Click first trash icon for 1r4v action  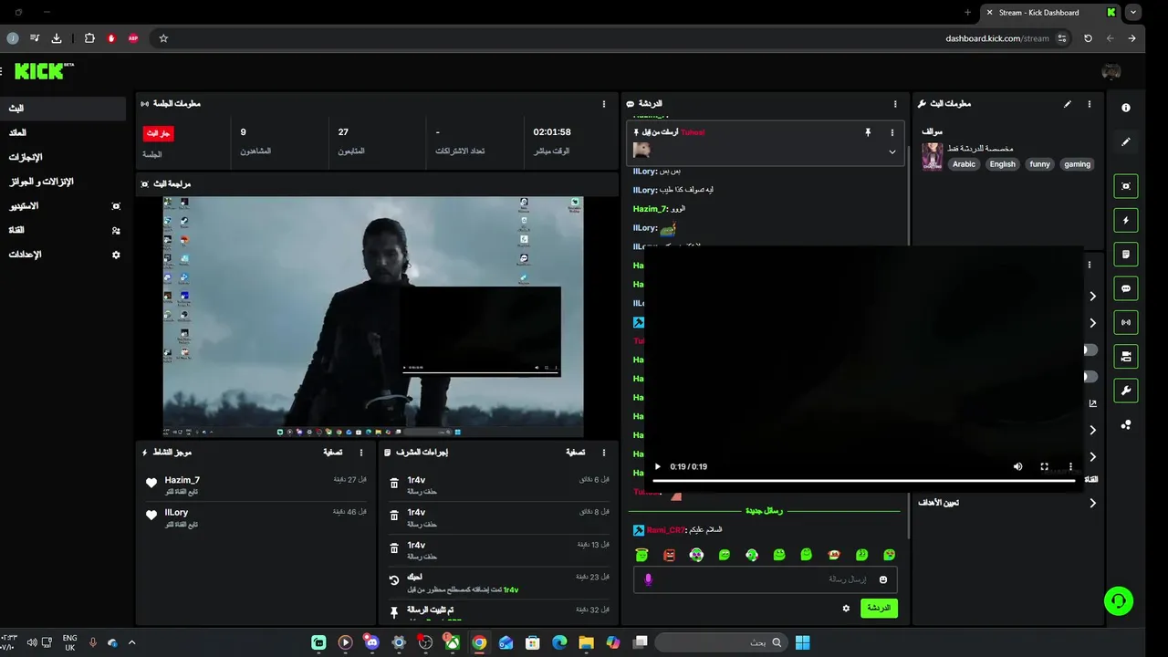(394, 484)
